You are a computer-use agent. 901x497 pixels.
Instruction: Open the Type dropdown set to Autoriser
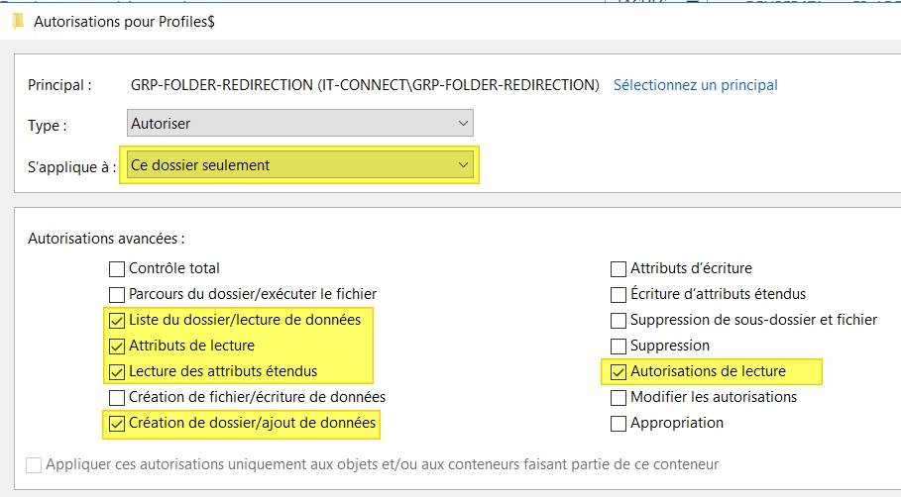pyautogui.click(x=301, y=124)
